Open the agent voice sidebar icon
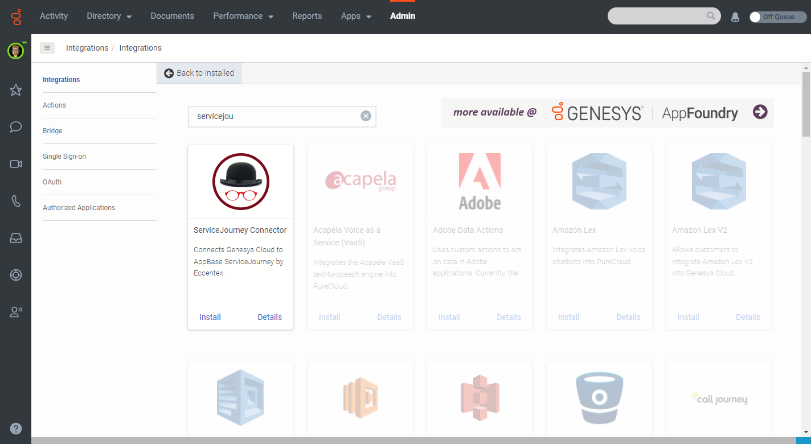Viewport: 811px width, 444px height. (x=16, y=312)
